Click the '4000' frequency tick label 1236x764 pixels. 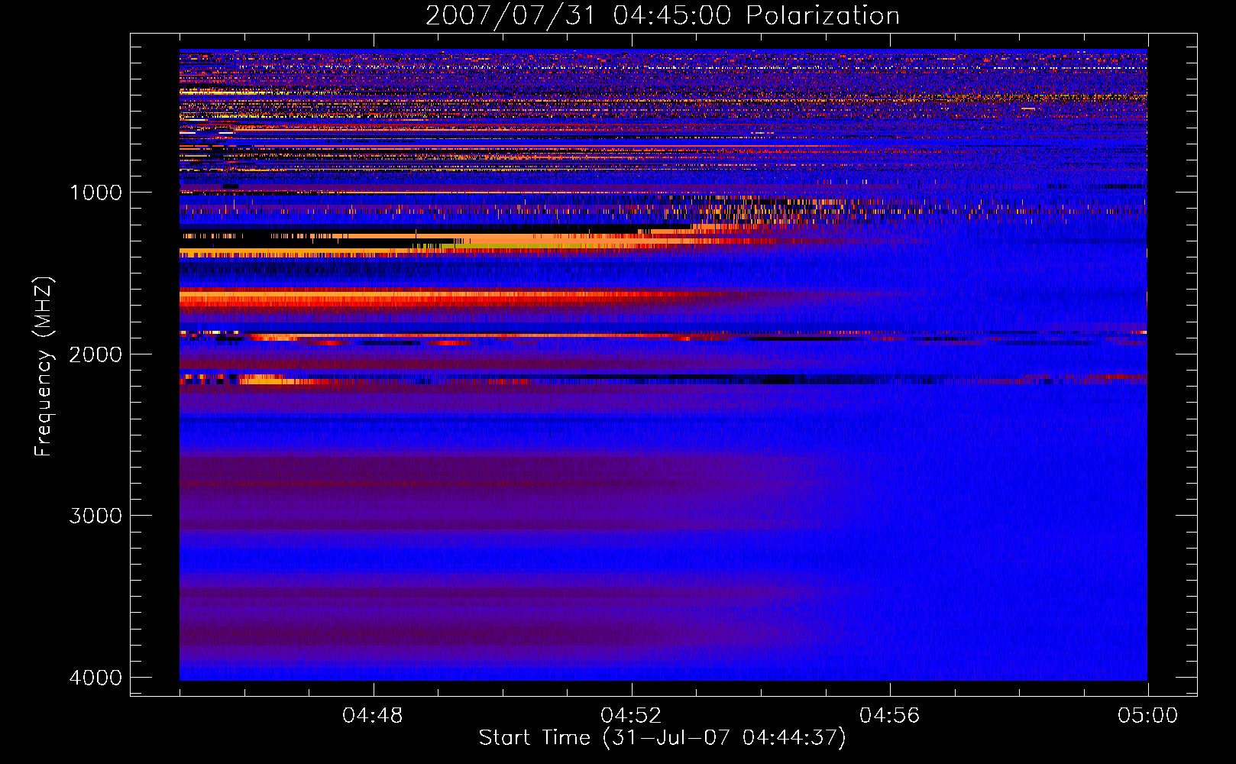click(95, 678)
